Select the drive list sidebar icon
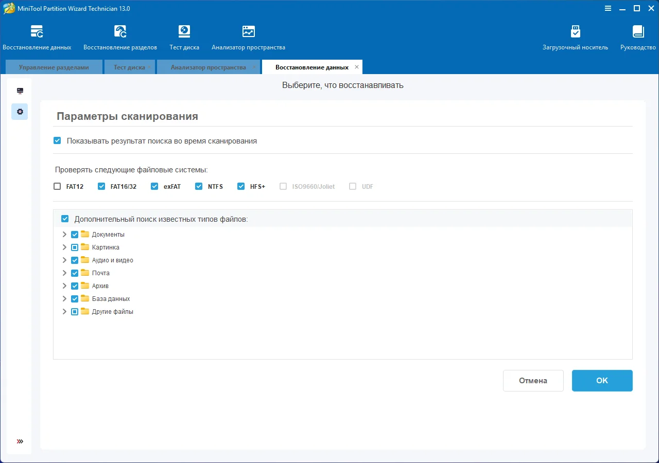 20,91
